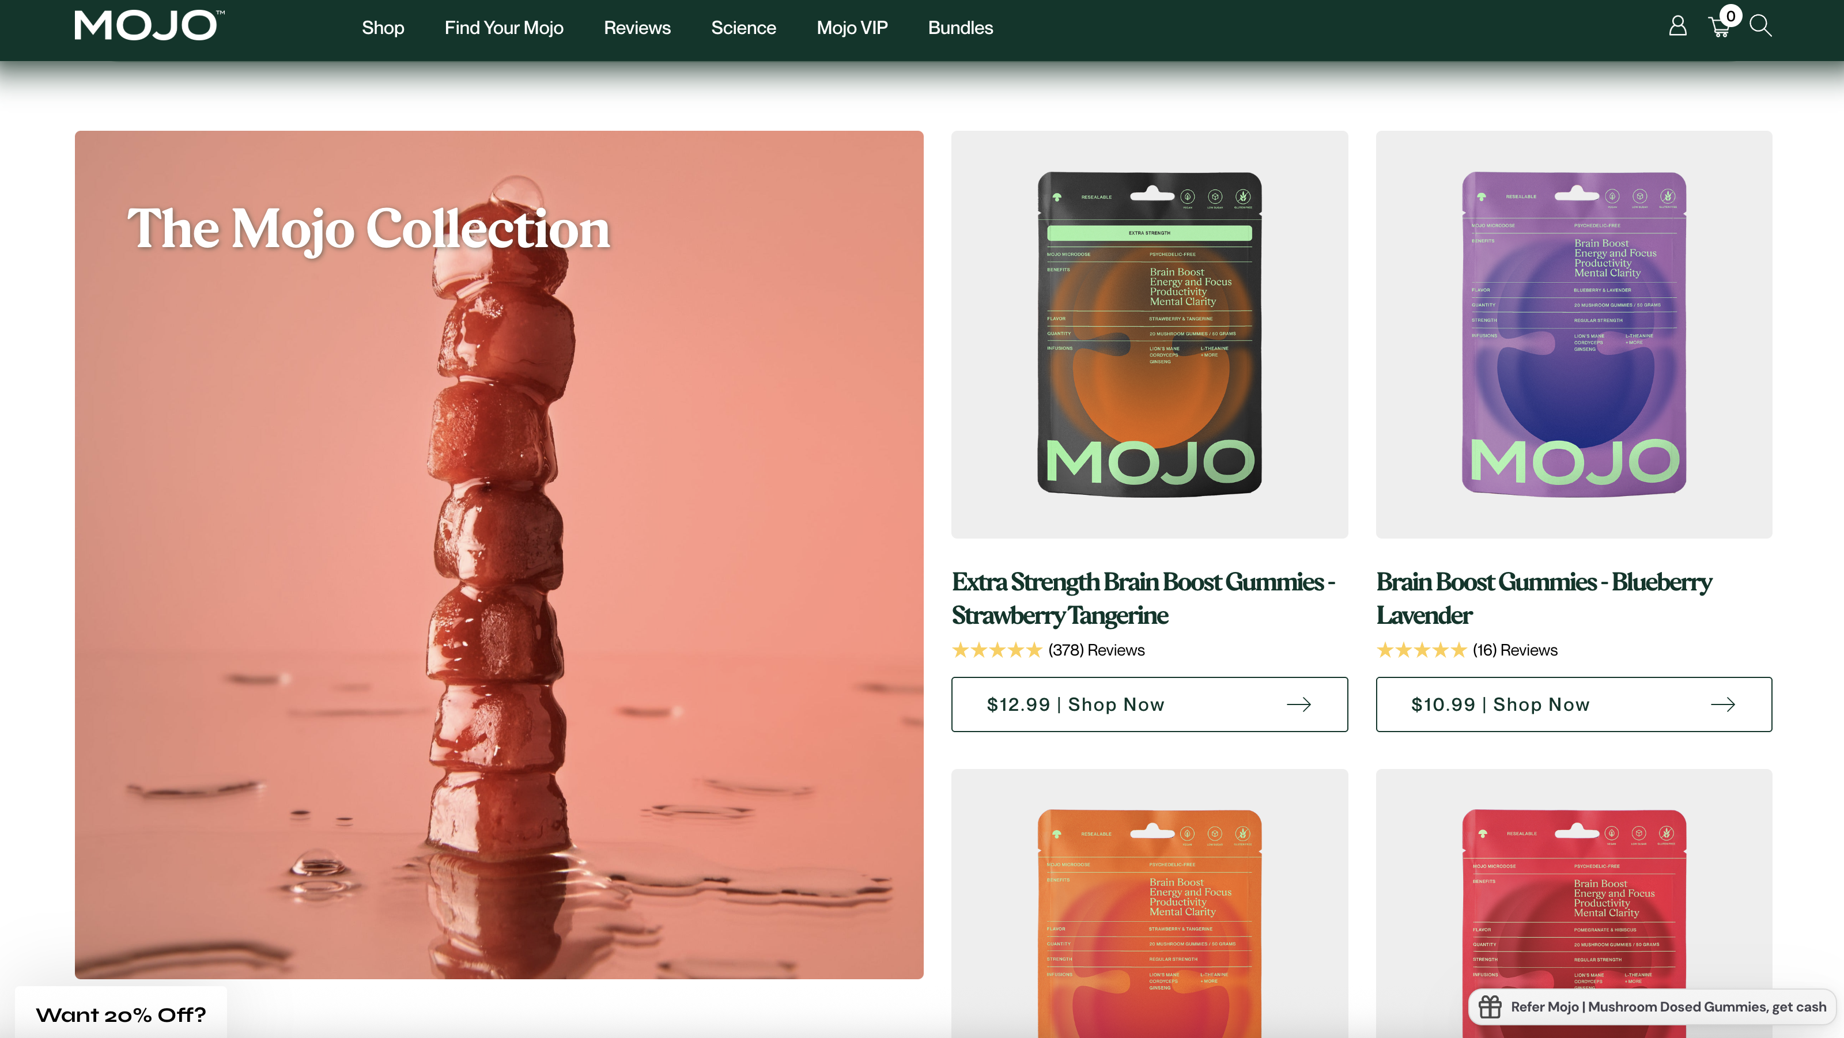Screen dimensions: 1844x1038
Task: Click arrow on $12.99 Shop Now button
Action: pos(1298,704)
